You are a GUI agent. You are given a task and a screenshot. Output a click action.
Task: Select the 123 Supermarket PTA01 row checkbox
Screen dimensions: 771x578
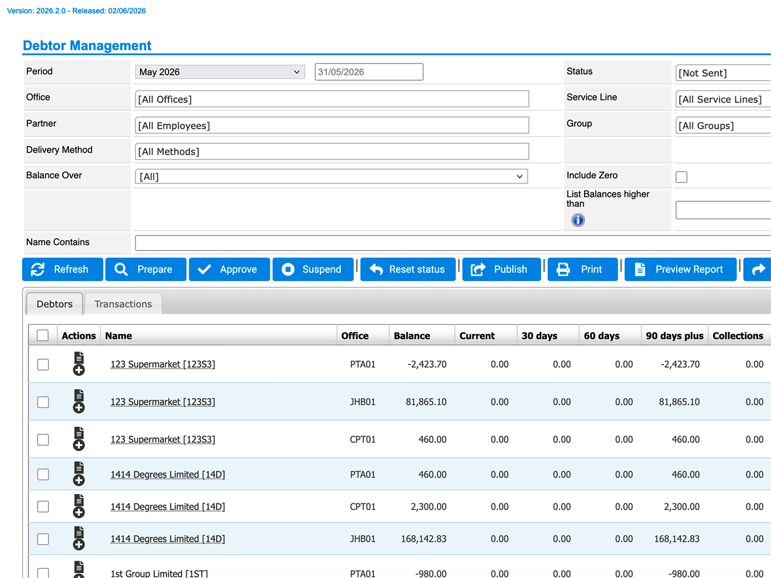(43, 364)
